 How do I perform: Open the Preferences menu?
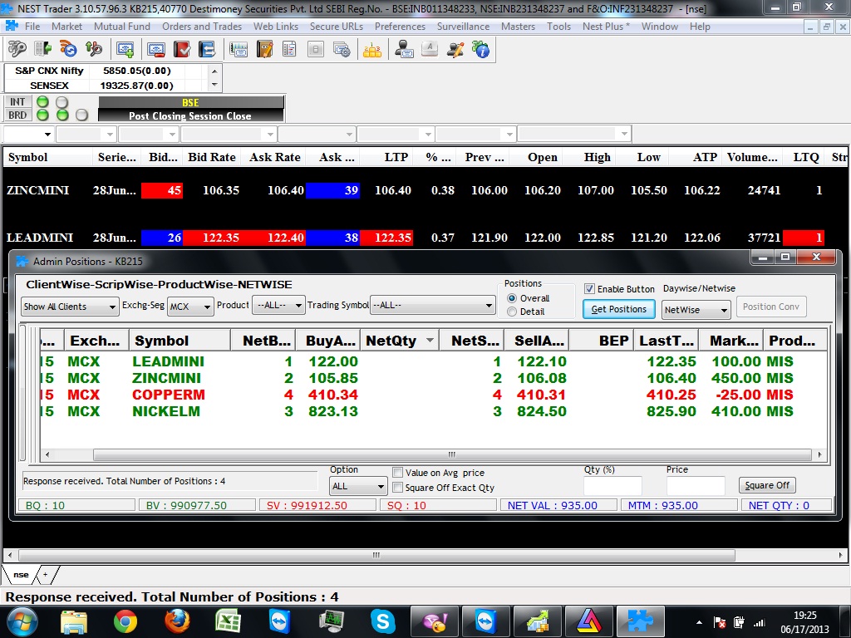(x=400, y=26)
